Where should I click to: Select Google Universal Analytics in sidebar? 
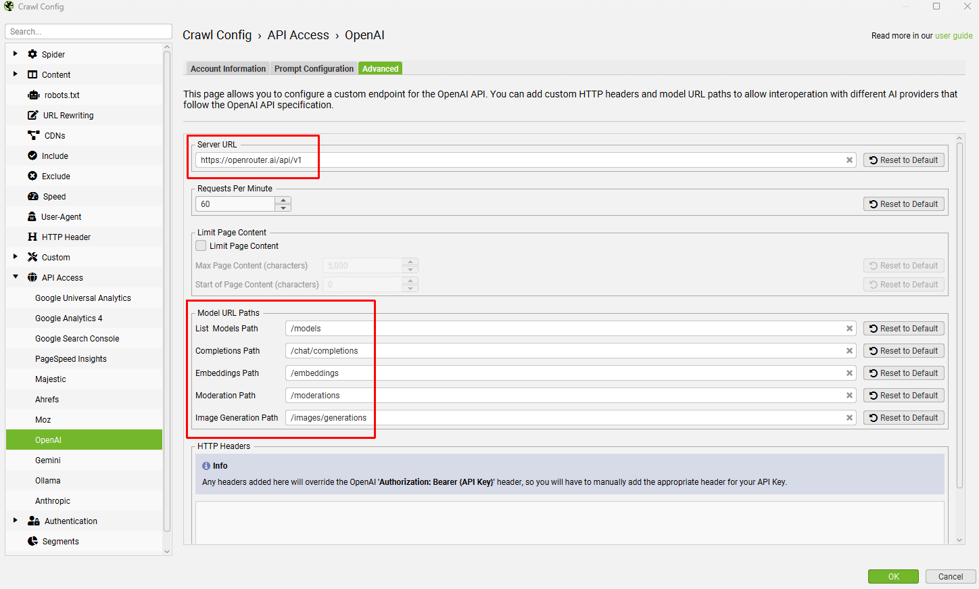coord(84,298)
